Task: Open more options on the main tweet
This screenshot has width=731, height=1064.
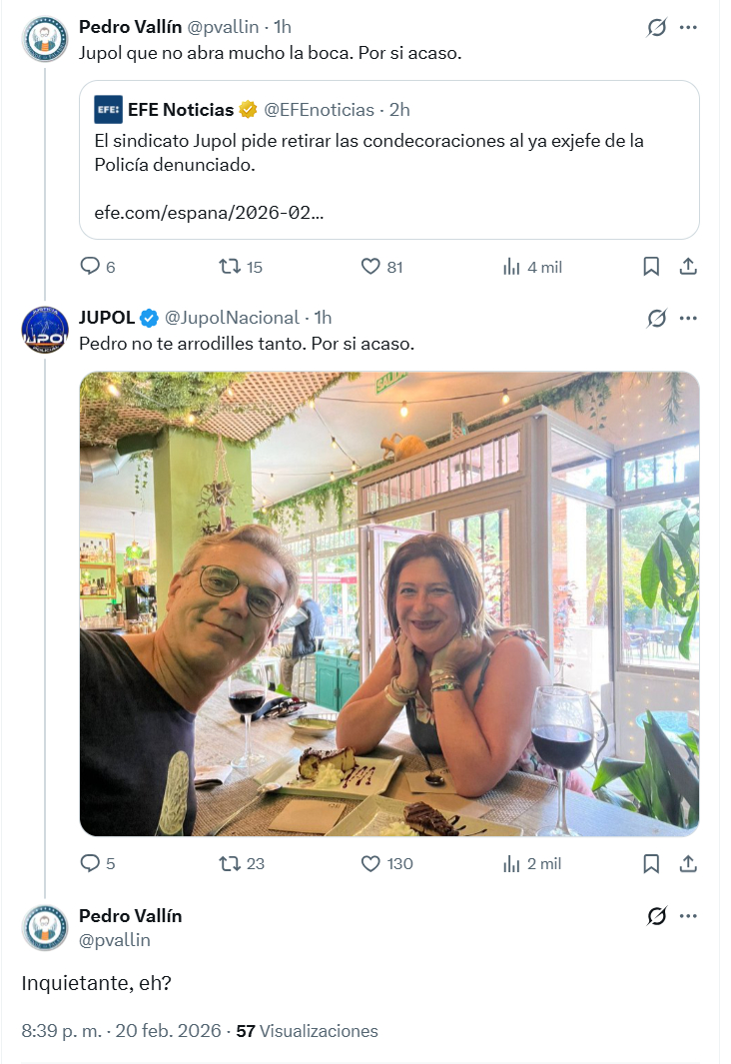Action: (688, 915)
